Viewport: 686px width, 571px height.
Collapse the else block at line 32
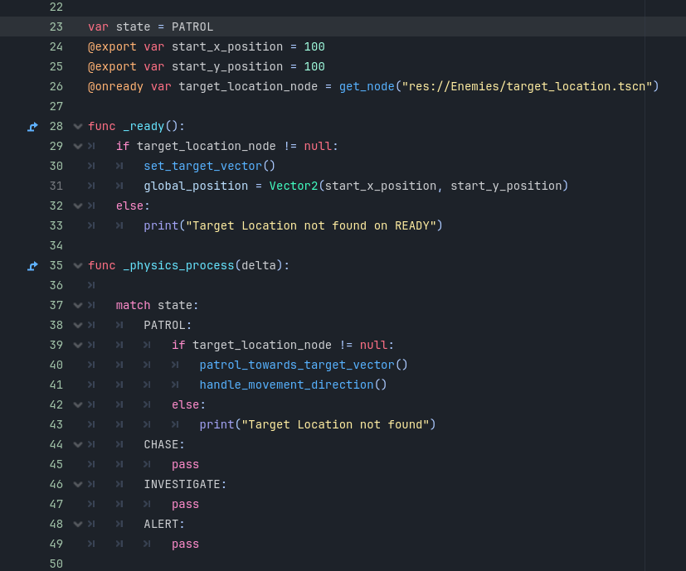[x=78, y=206]
